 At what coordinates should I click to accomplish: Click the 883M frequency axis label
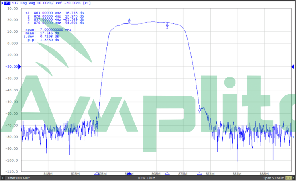click(237, 174)
